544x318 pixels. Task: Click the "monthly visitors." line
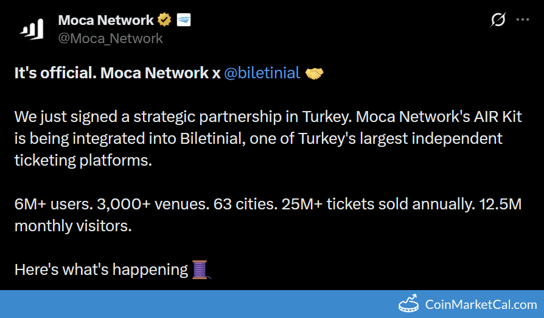click(73, 226)
